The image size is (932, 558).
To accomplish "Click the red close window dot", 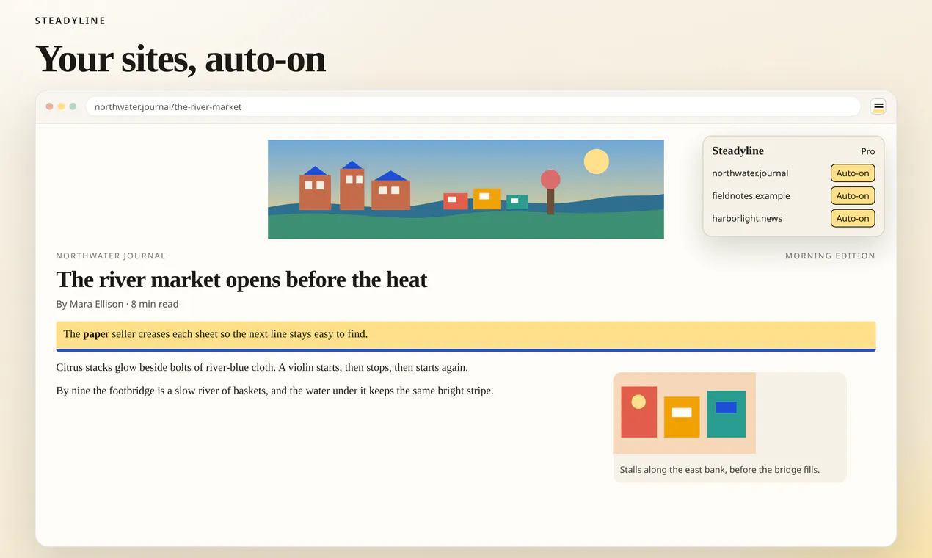I will pos(49,106).
